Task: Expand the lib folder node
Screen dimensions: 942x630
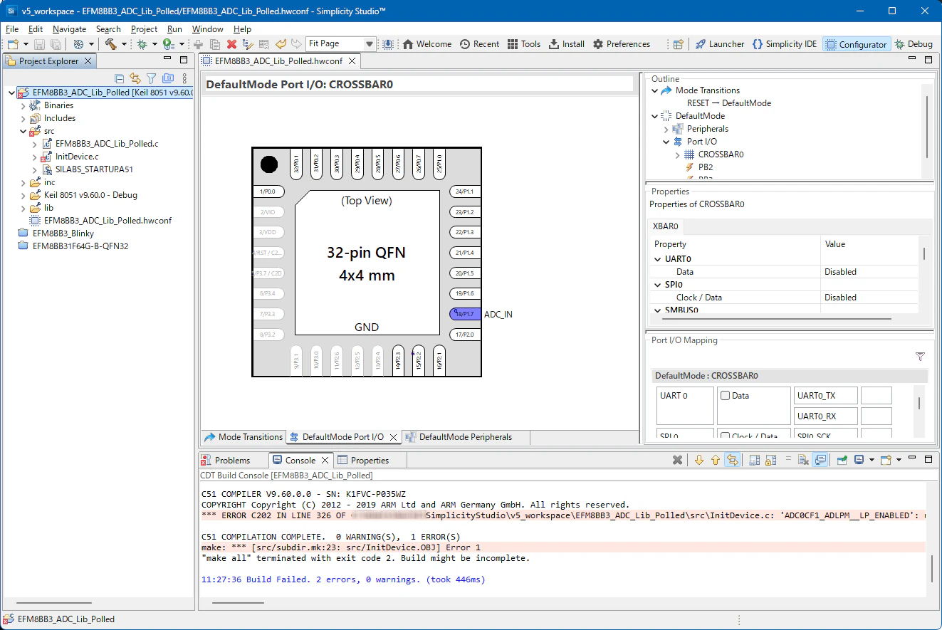Action: (x=23, y=208)
